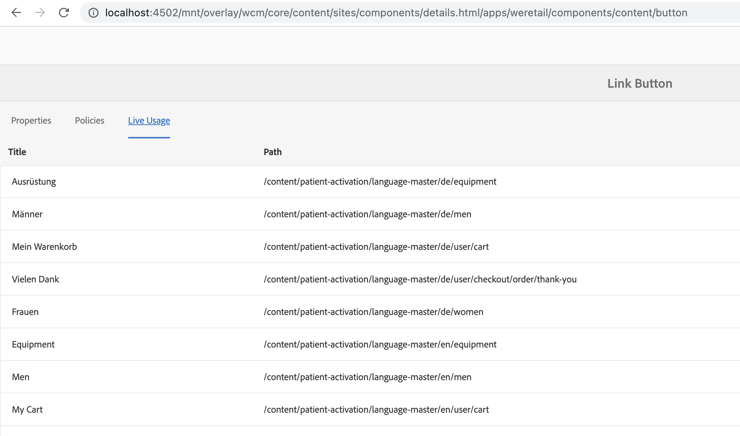Click the My Cart row
This screenshot has width=740, height=436.
27,410
